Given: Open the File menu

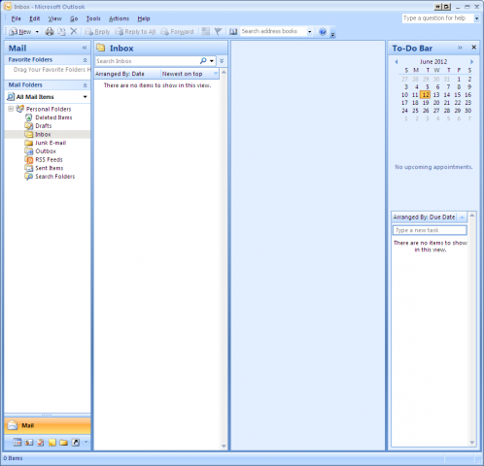Looking at the screenshot, I should [x=16, y=18].
